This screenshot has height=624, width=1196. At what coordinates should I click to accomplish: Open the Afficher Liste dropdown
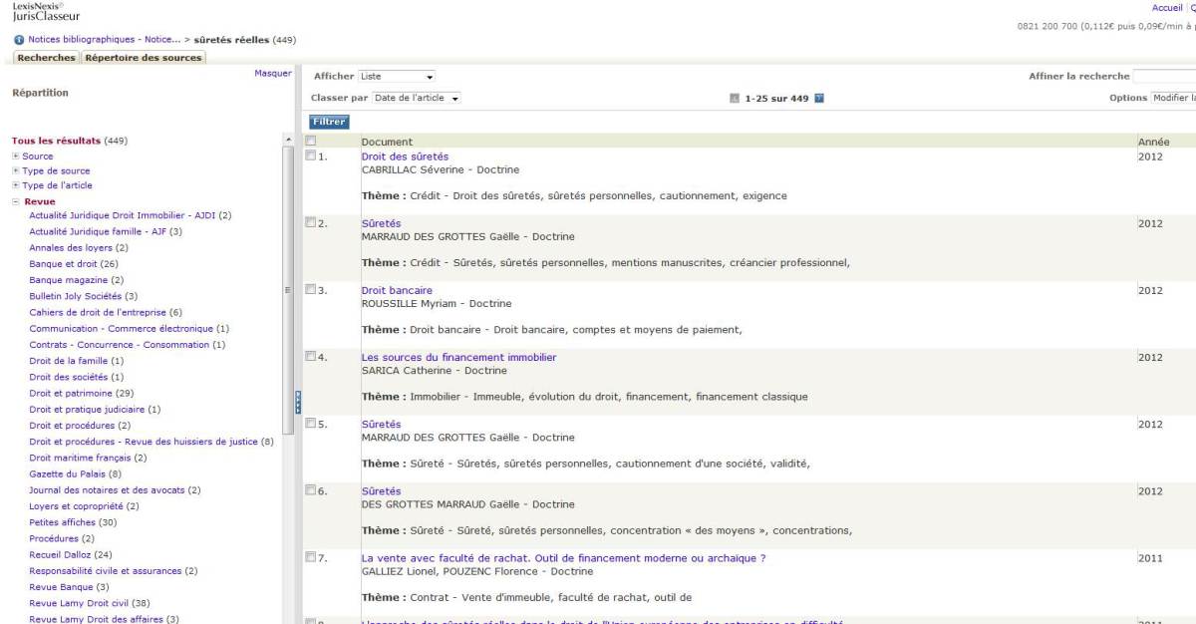coord(397,77)
